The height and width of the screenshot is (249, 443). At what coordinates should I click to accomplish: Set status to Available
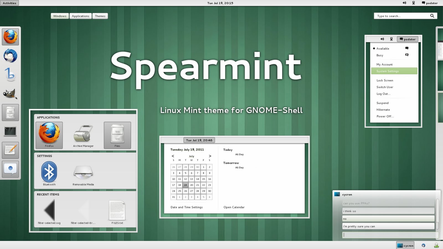383,49
